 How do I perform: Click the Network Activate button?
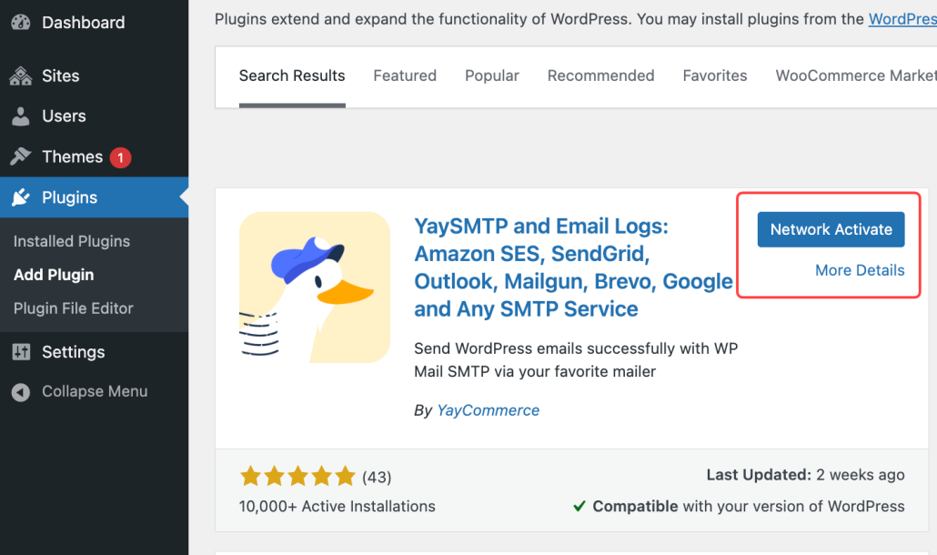[830, 229]
